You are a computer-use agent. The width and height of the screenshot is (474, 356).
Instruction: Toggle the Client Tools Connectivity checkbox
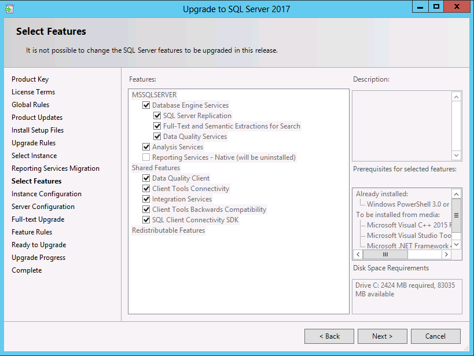coord(146,189)
